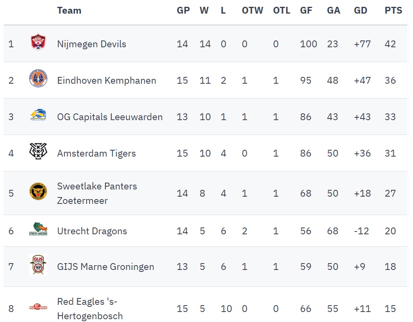Viewport: 413px width, 322px height.
Task: Click the Amsterdam Tigers team logo
Action: pyautogui.click(x=38, y=151)
